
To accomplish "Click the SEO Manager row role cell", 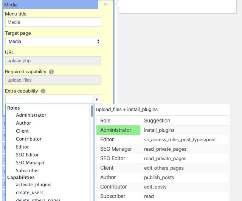I will click(118, 149).
